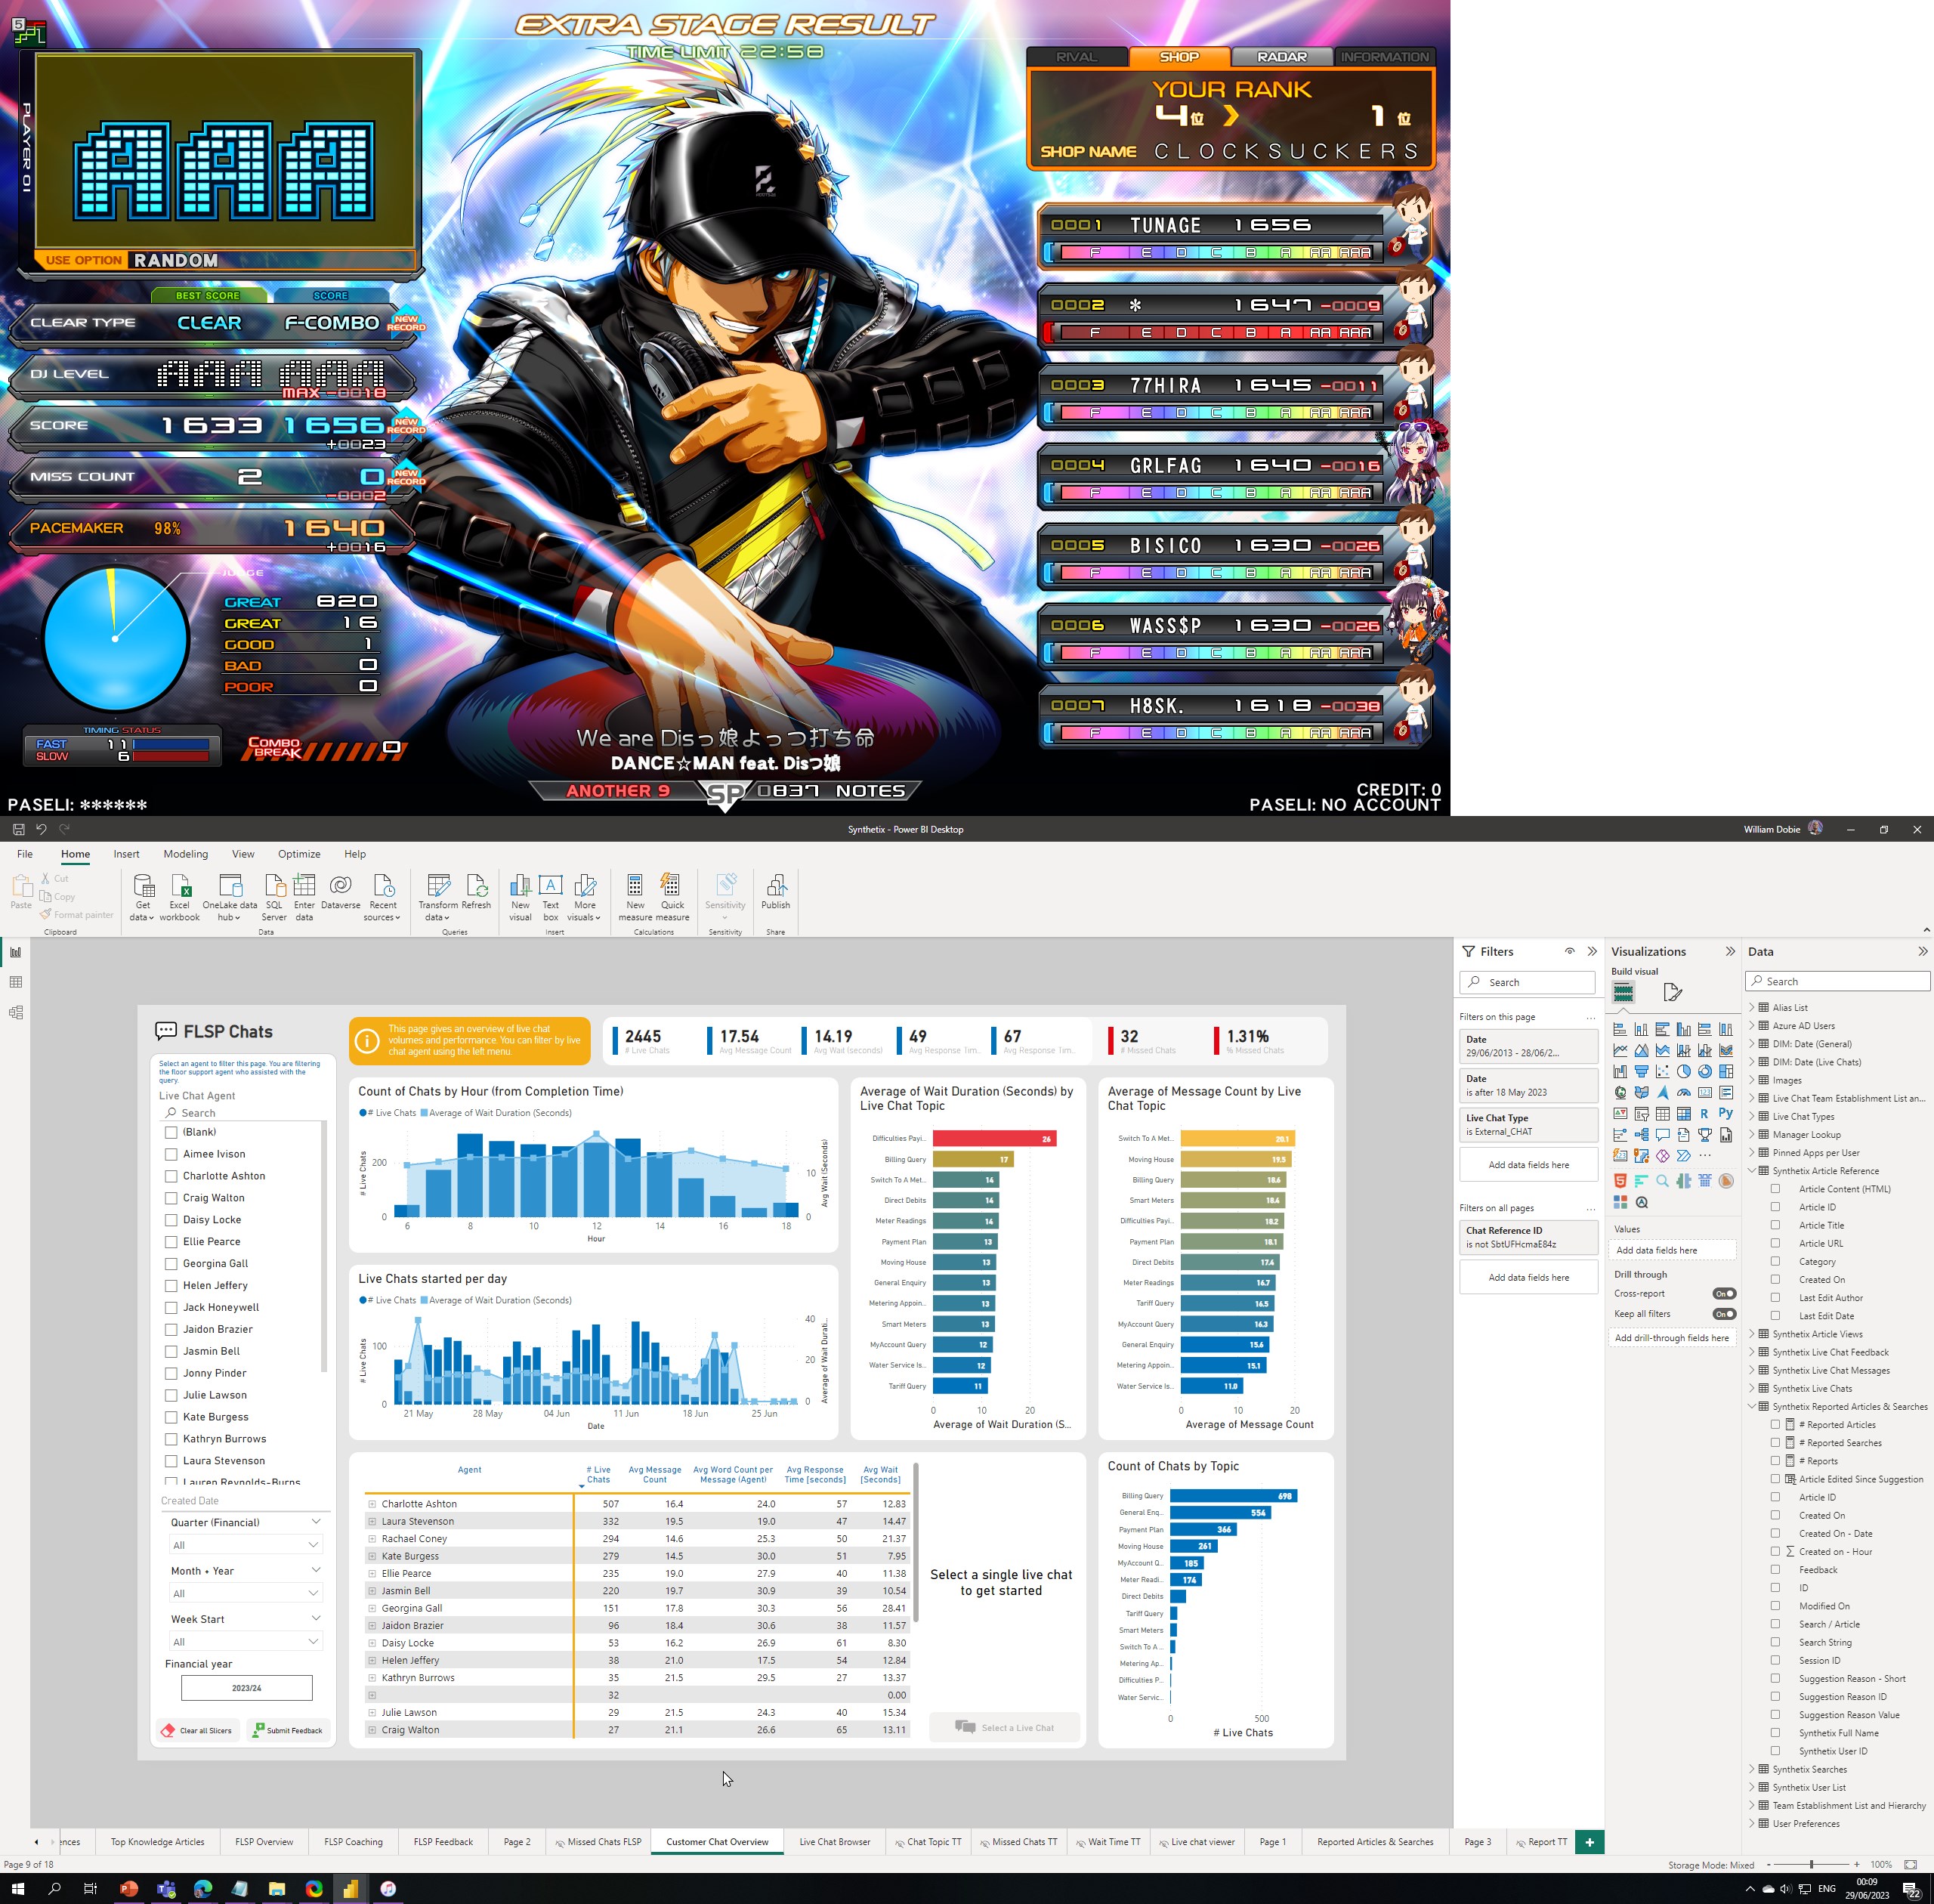The image size is (1934, 1904).
Task: Toggle the Cross-report switch
Action: pyautogui.click(x=1723, y=1293)
